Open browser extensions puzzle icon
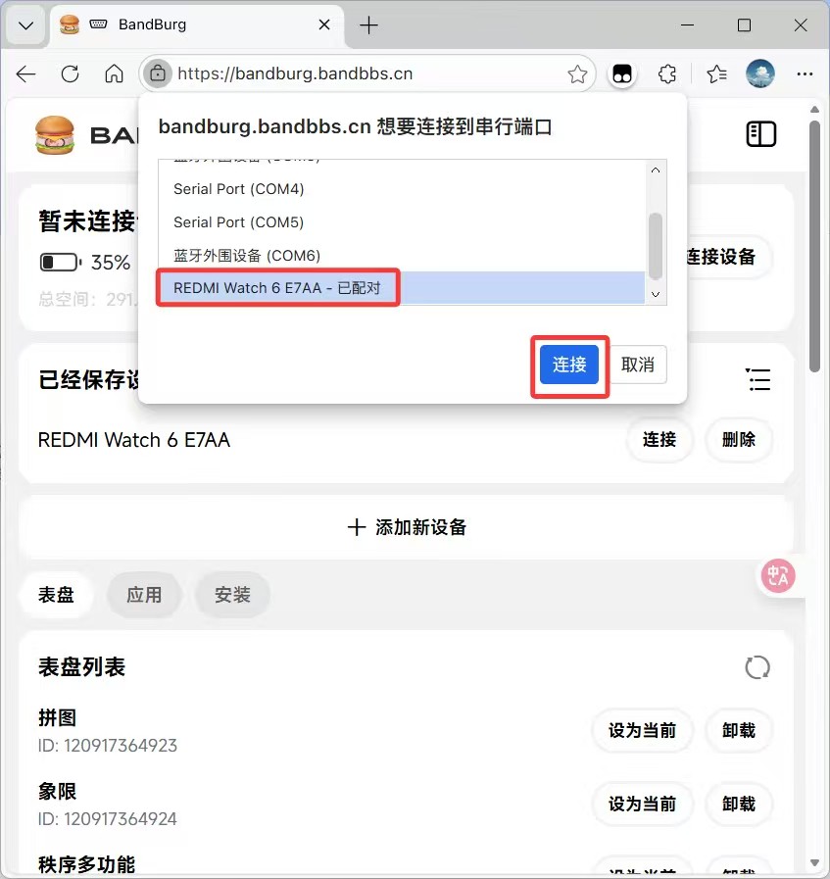 [x=667, y=74]
